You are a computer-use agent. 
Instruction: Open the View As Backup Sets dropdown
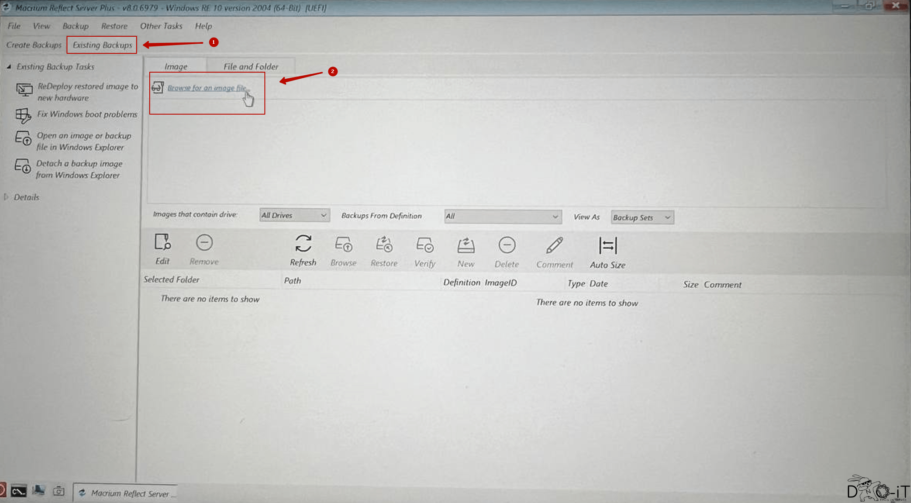click(x=642, y=217)
